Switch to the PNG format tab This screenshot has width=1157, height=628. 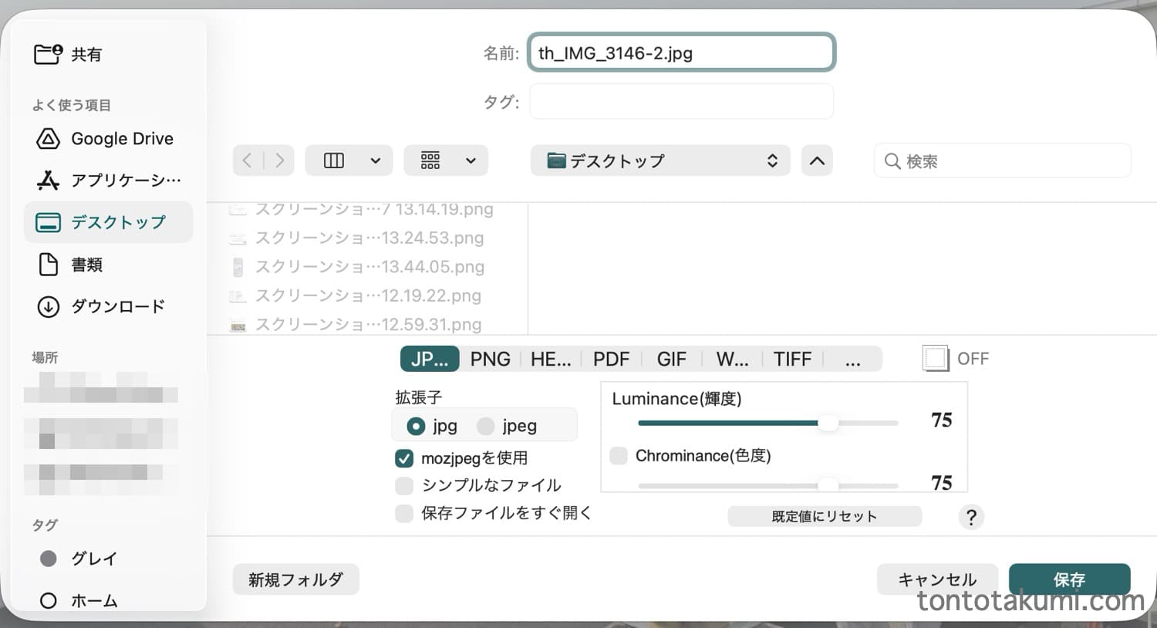490,359
